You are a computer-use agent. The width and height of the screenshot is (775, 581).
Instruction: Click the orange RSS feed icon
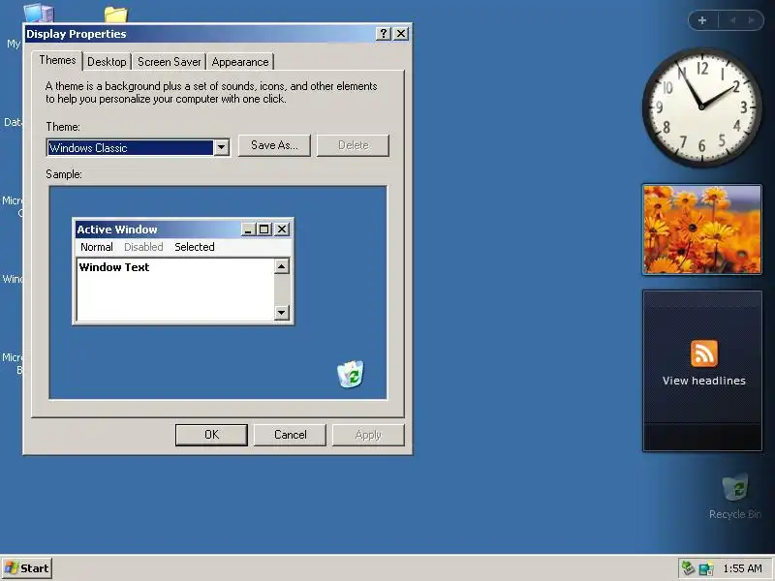coord(704,353)
